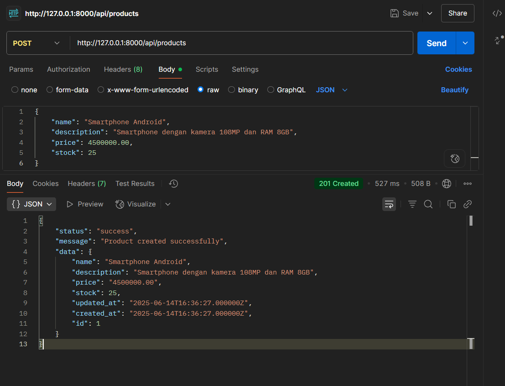Click into the request URL field

tap(237, 43)
